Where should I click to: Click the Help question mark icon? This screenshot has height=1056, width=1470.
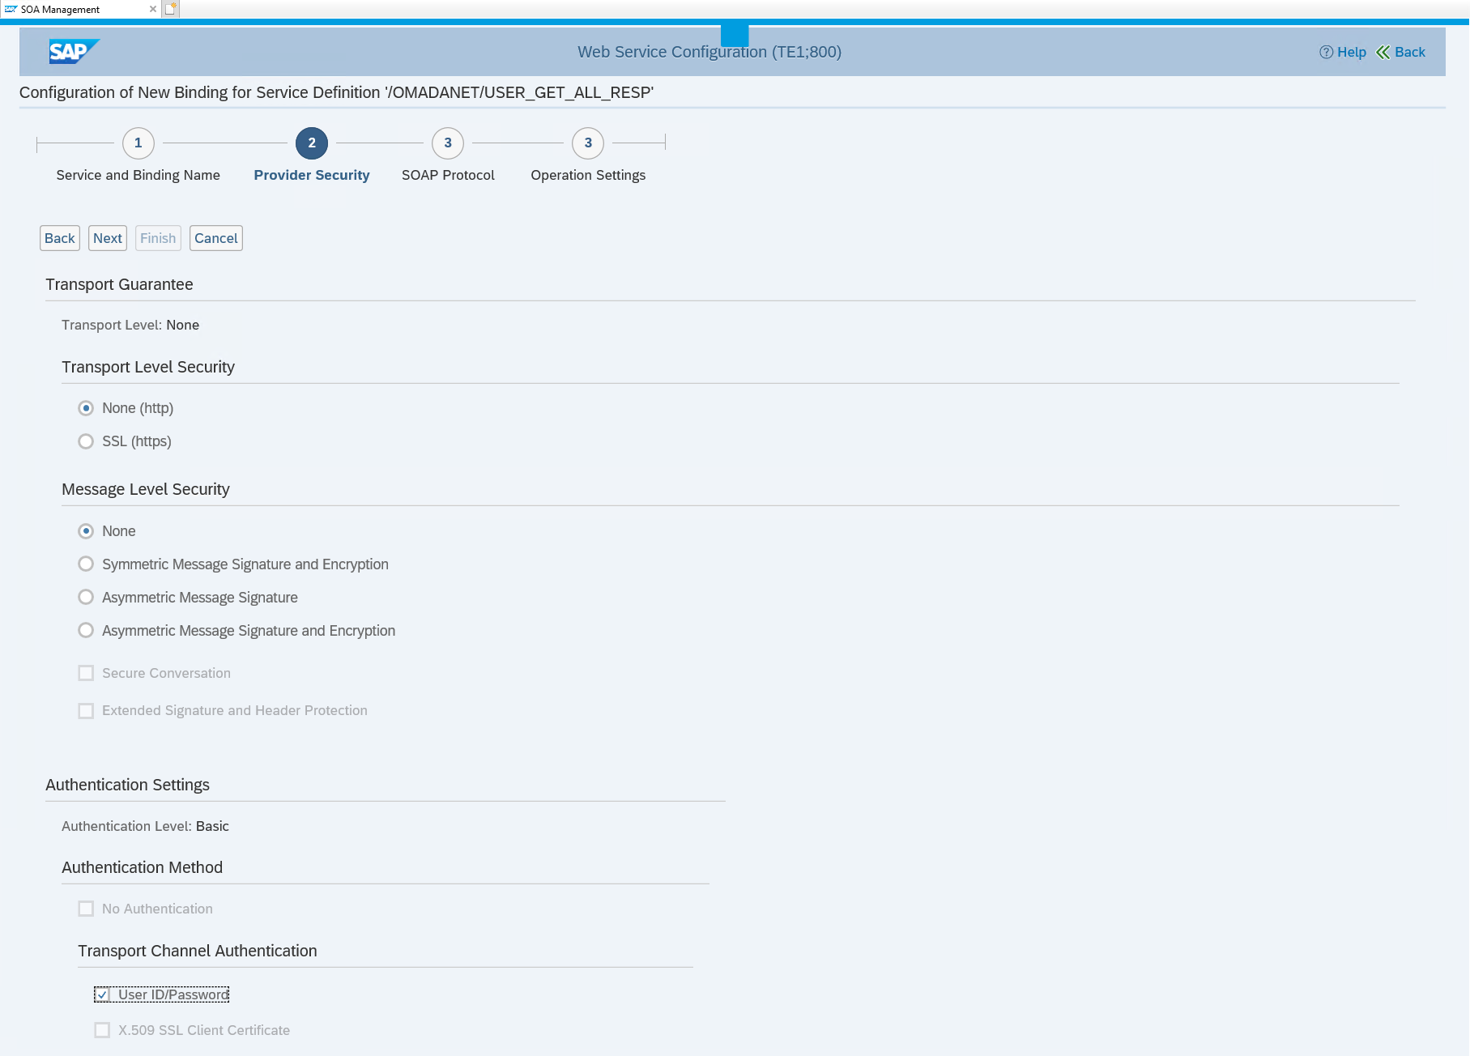[1326, 52]
